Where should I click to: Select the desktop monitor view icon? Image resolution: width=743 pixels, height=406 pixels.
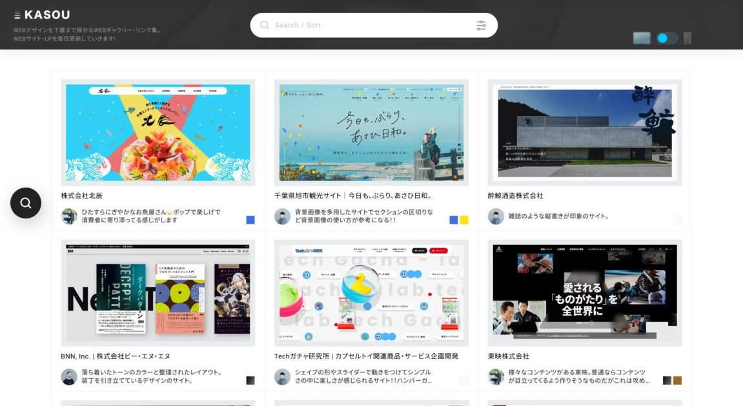coord(642,38)
